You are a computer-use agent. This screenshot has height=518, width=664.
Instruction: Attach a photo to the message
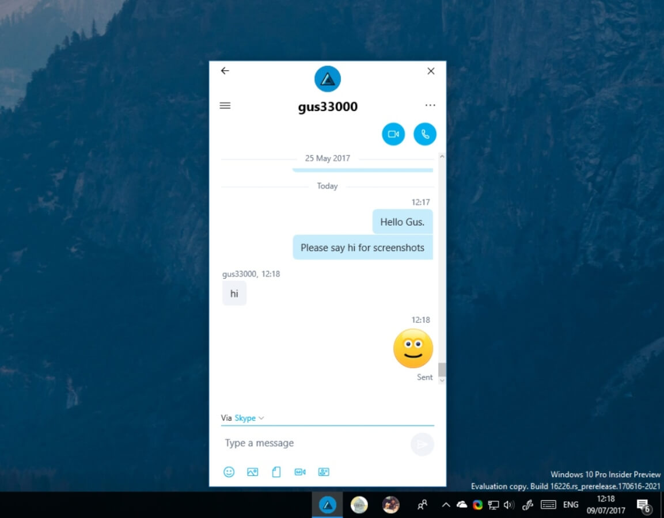click(x=252, y=472)
